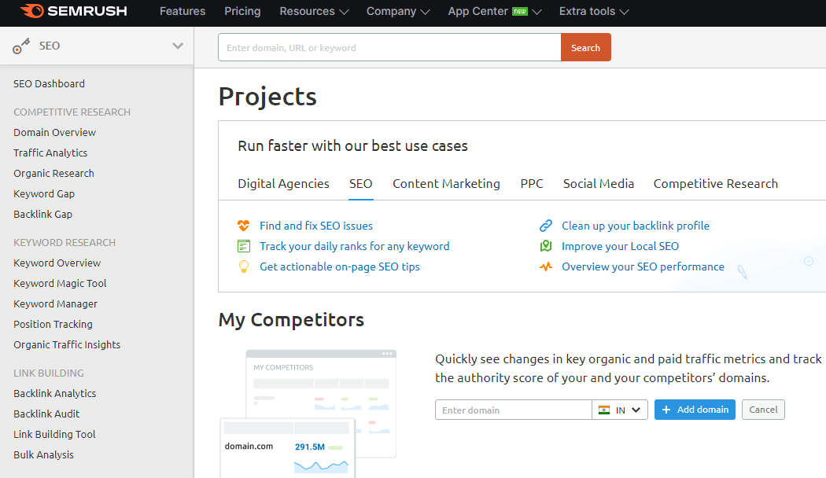826x478 pixels.
Task: Click the Enter domain input field
Action: (x=513, y=410)
